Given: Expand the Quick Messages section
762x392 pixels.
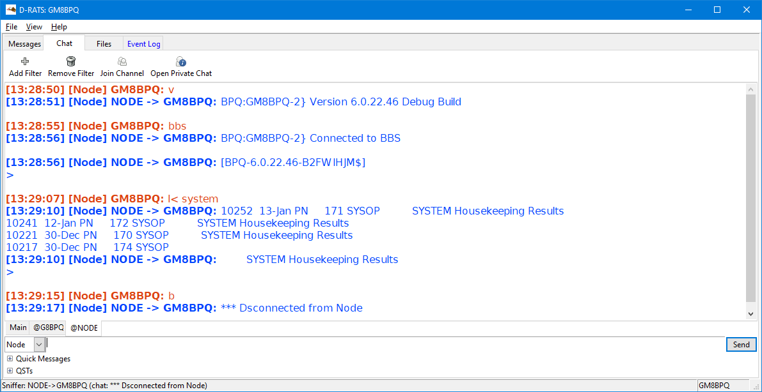Looking at the screenshot, I should (x=10, y=359).
